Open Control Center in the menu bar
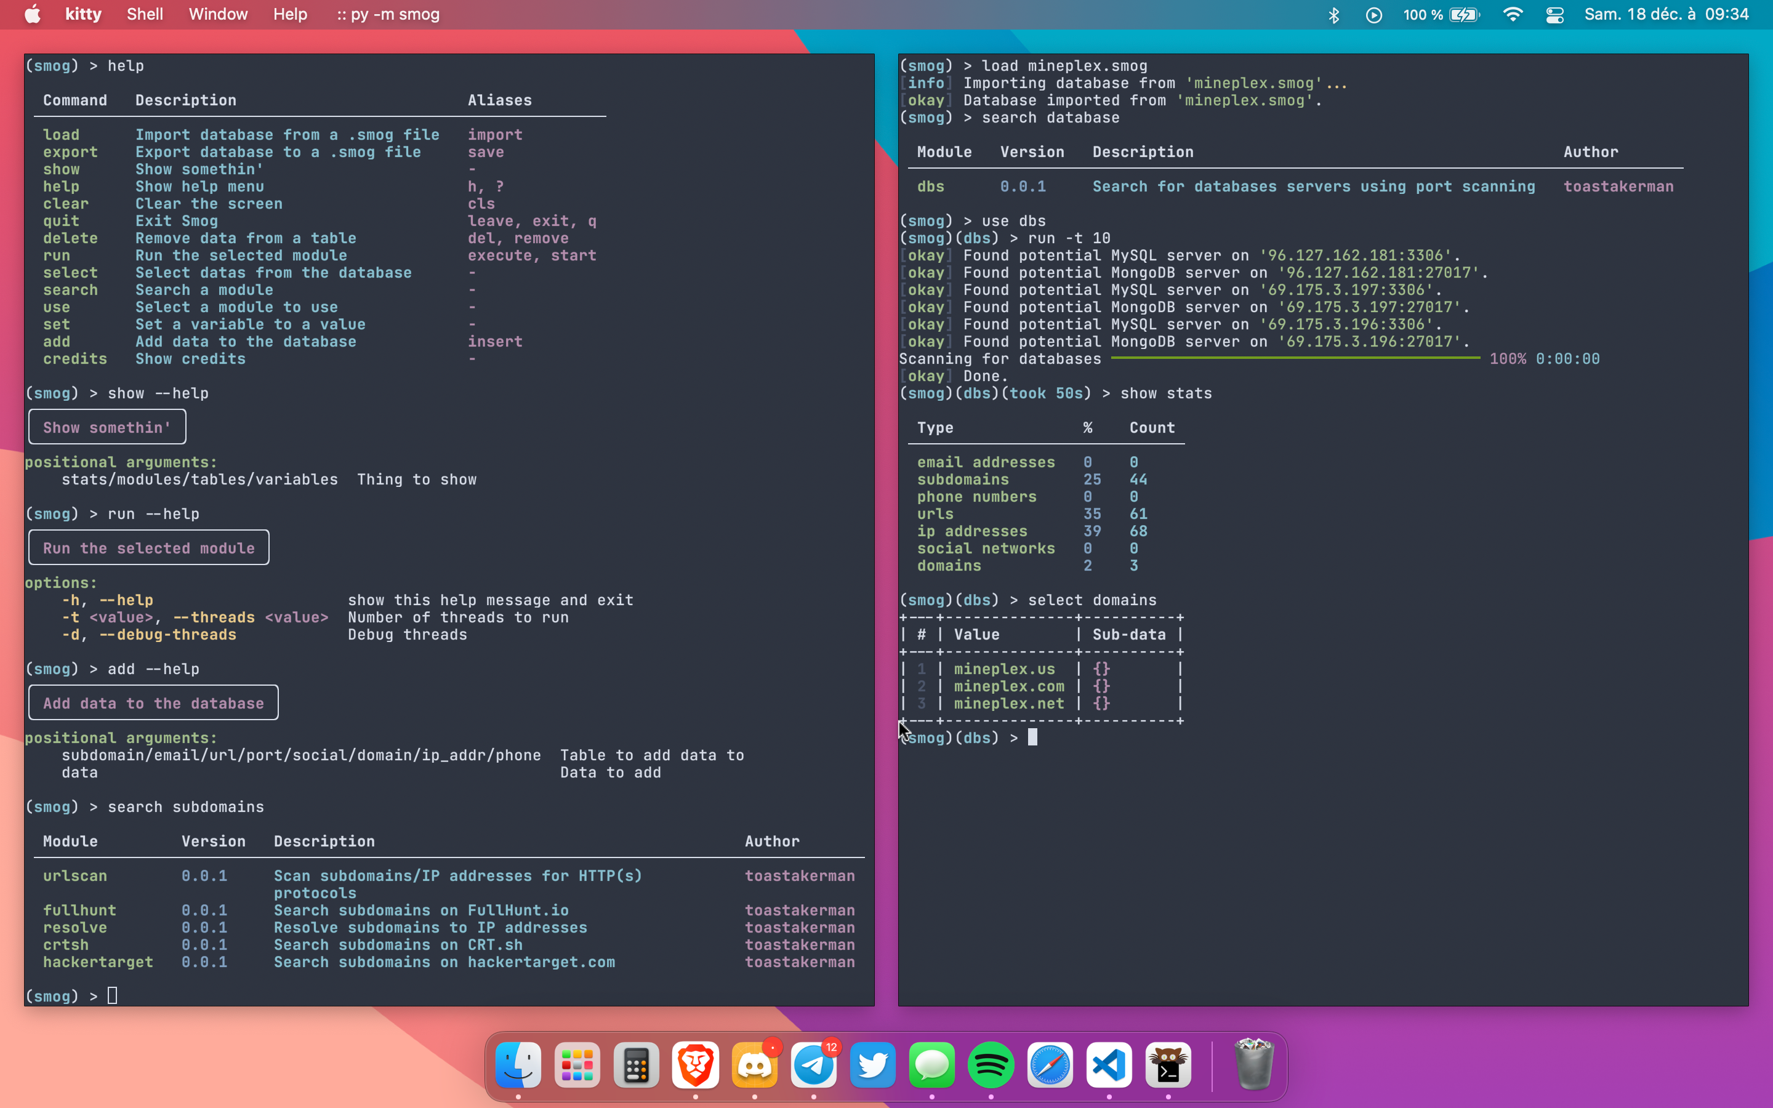The image size is (1773, 1108). [x=1554, y=15]
